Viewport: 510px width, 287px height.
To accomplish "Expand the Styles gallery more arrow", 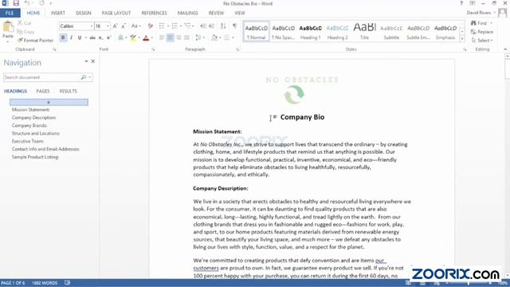I will point(462,39).
